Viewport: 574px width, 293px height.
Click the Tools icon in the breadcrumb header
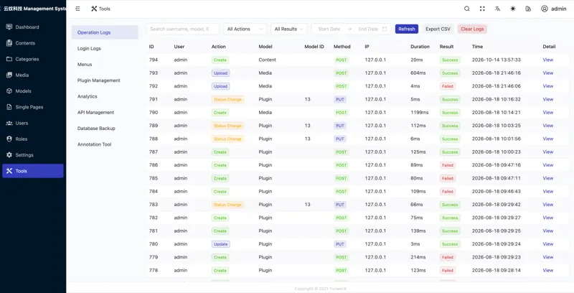click(x=94, y=9)
